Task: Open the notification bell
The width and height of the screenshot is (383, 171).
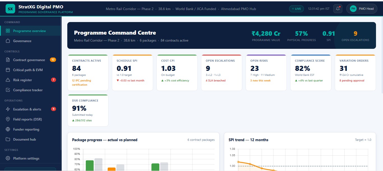Action: 338,9
